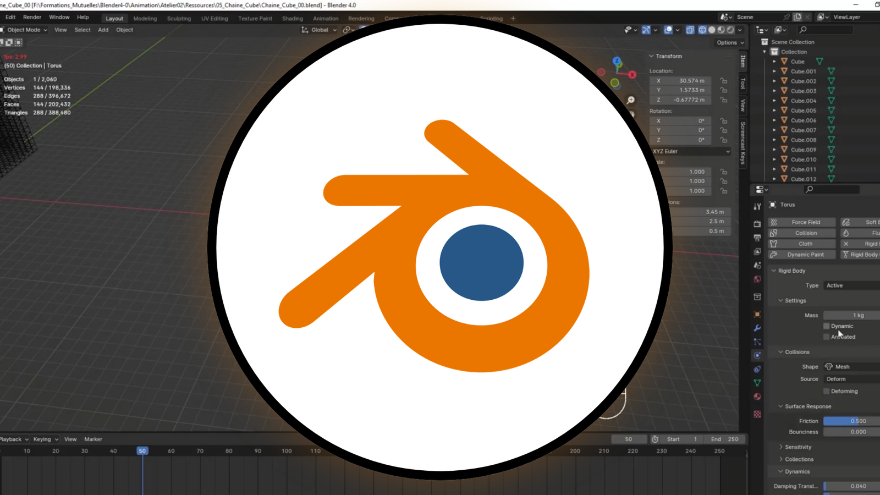Expand the Cube.005 tree row

tap(774, 111)
